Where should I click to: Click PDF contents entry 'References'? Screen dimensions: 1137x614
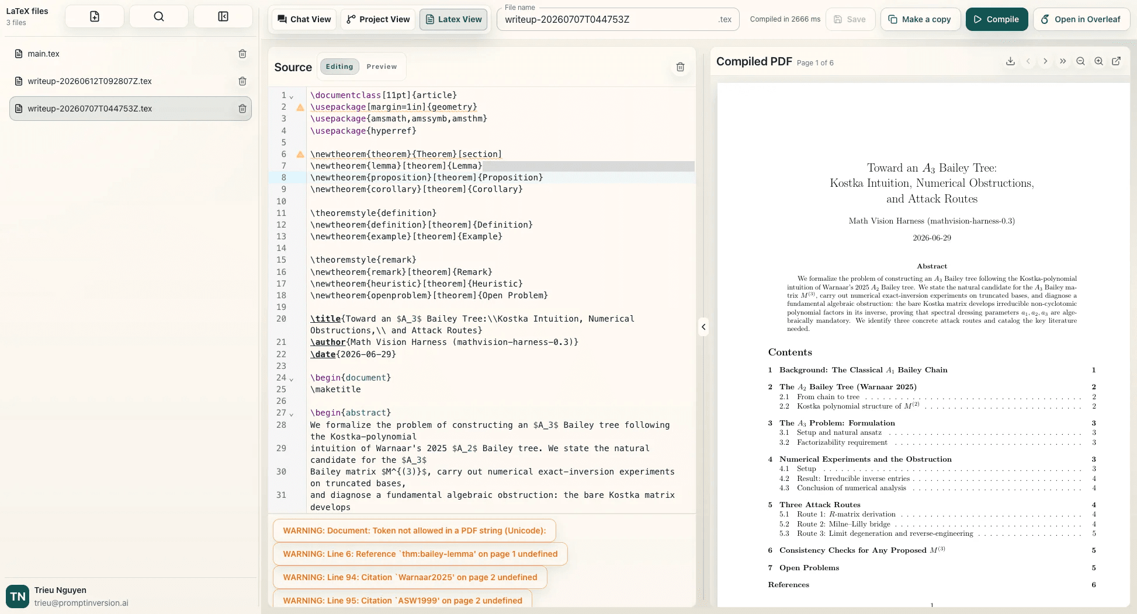tap(788, 585)
